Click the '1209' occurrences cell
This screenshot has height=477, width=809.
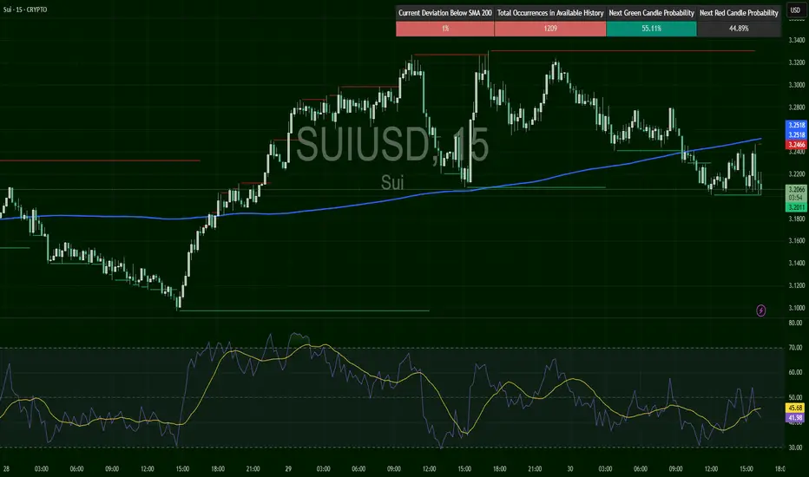550,29
